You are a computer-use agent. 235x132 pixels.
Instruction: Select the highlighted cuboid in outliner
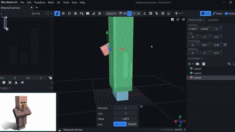pyautogui.click(x=211, y=78)
